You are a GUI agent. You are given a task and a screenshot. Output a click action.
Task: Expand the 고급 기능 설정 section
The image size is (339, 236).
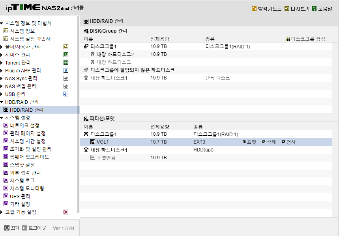tap(2, 212)
